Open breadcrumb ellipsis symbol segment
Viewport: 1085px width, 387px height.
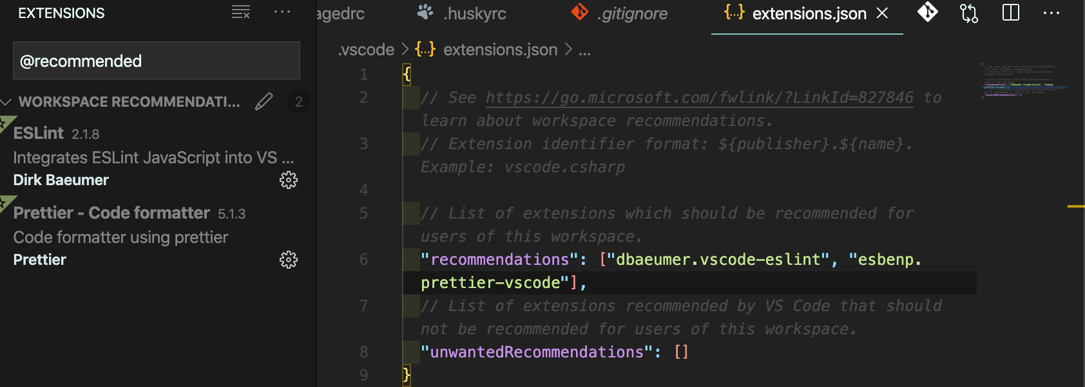coord(584,50)
